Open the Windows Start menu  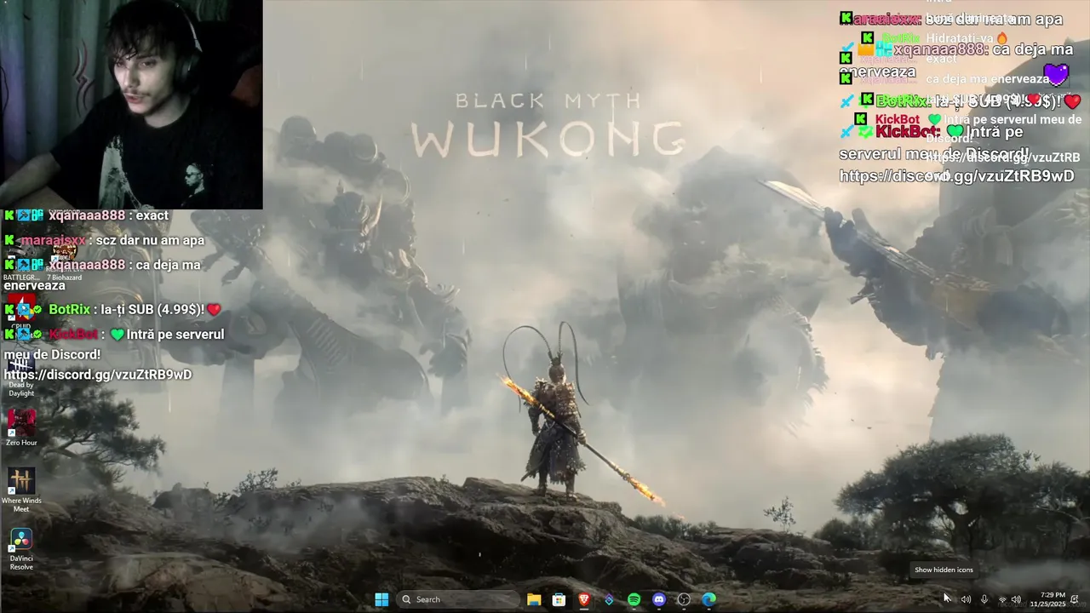[x=381, y=599]
